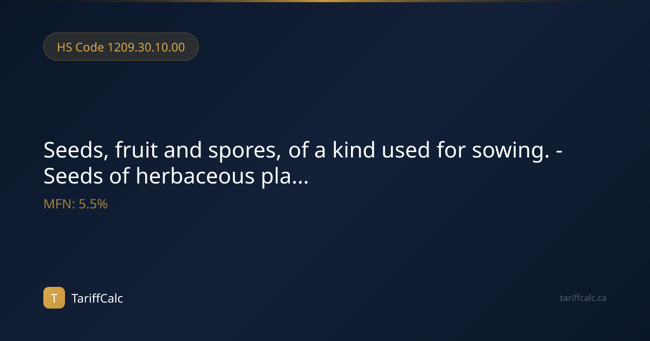
Task: Click the number 1209.30.10.00 in the badge
Action: point(146,47)
